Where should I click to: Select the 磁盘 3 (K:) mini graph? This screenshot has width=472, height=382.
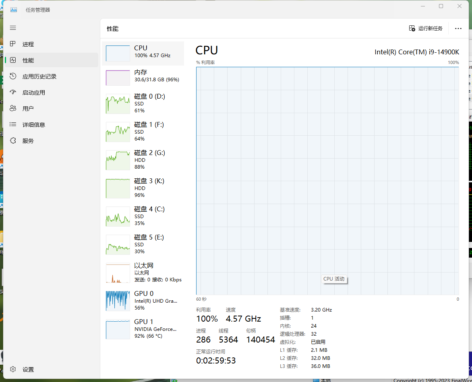pos(118,188)
